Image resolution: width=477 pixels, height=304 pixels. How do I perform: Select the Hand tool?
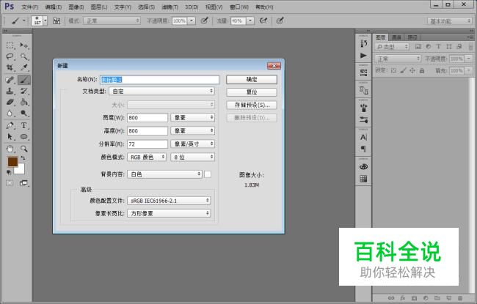10,149
